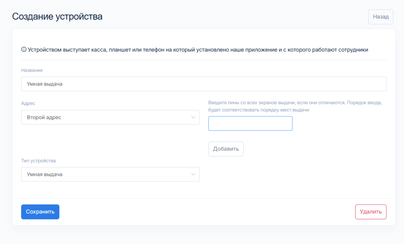
Task: Go back with the Назад button
Action: [x=381, y=17]
